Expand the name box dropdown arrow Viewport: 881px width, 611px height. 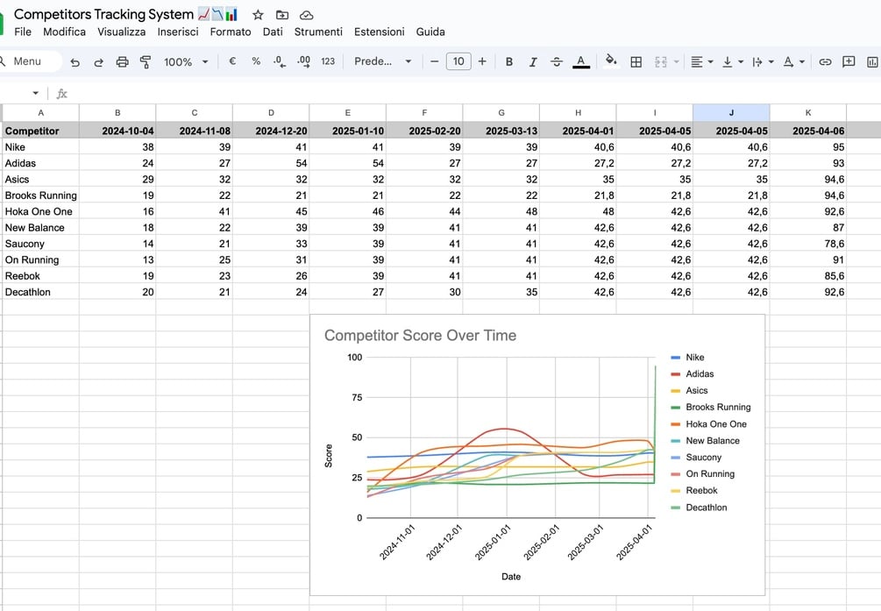(x=35, y=93)
